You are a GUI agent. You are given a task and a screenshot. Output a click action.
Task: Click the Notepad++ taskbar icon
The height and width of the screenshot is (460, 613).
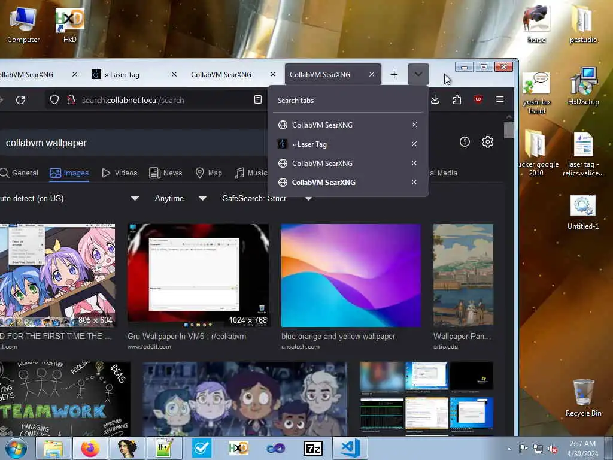(x=164, y=448)
